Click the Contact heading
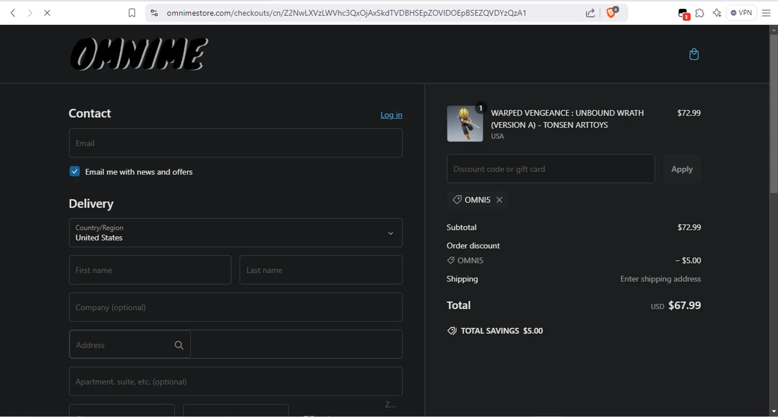Viewport: 778px width, 417px height. coord(90,113)
